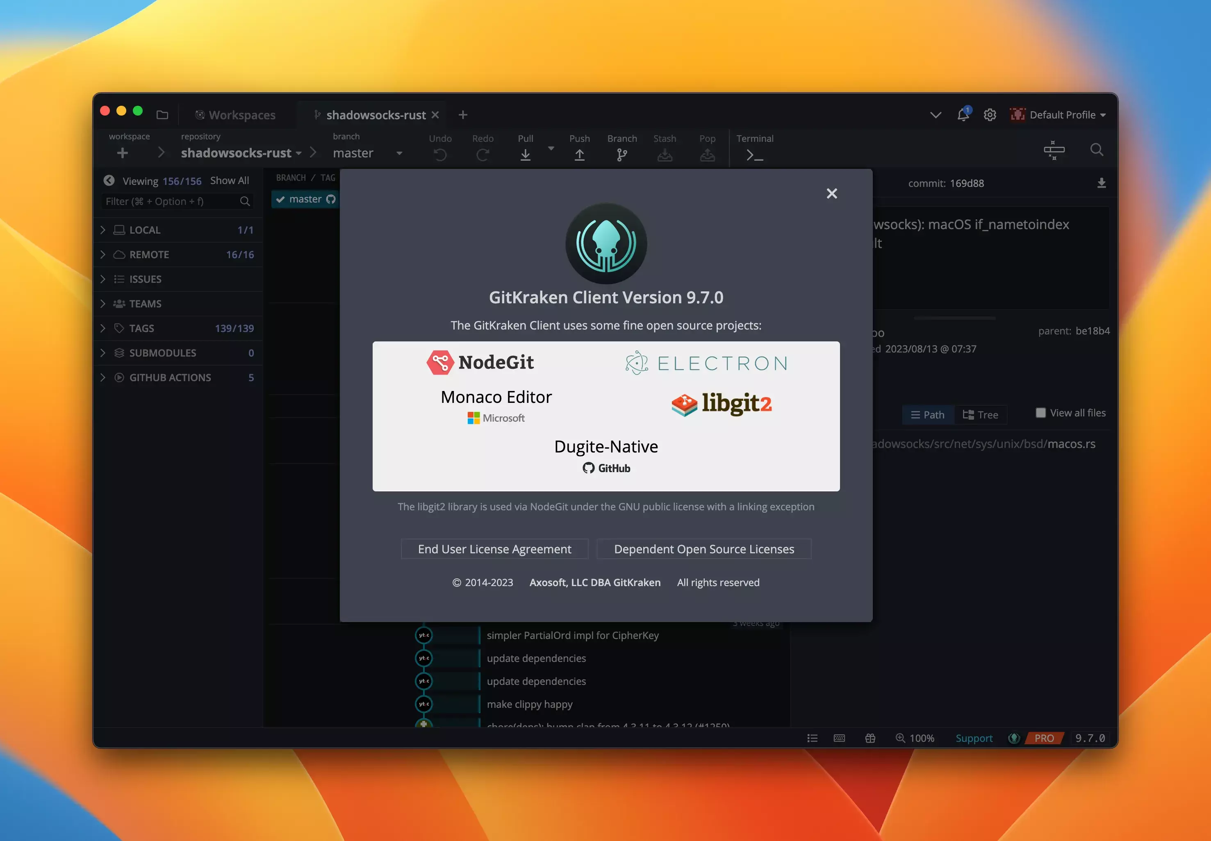This screenshot has height=841, width=1211.
Task: Open the Default Profile dropdown
Action: 1058,115
